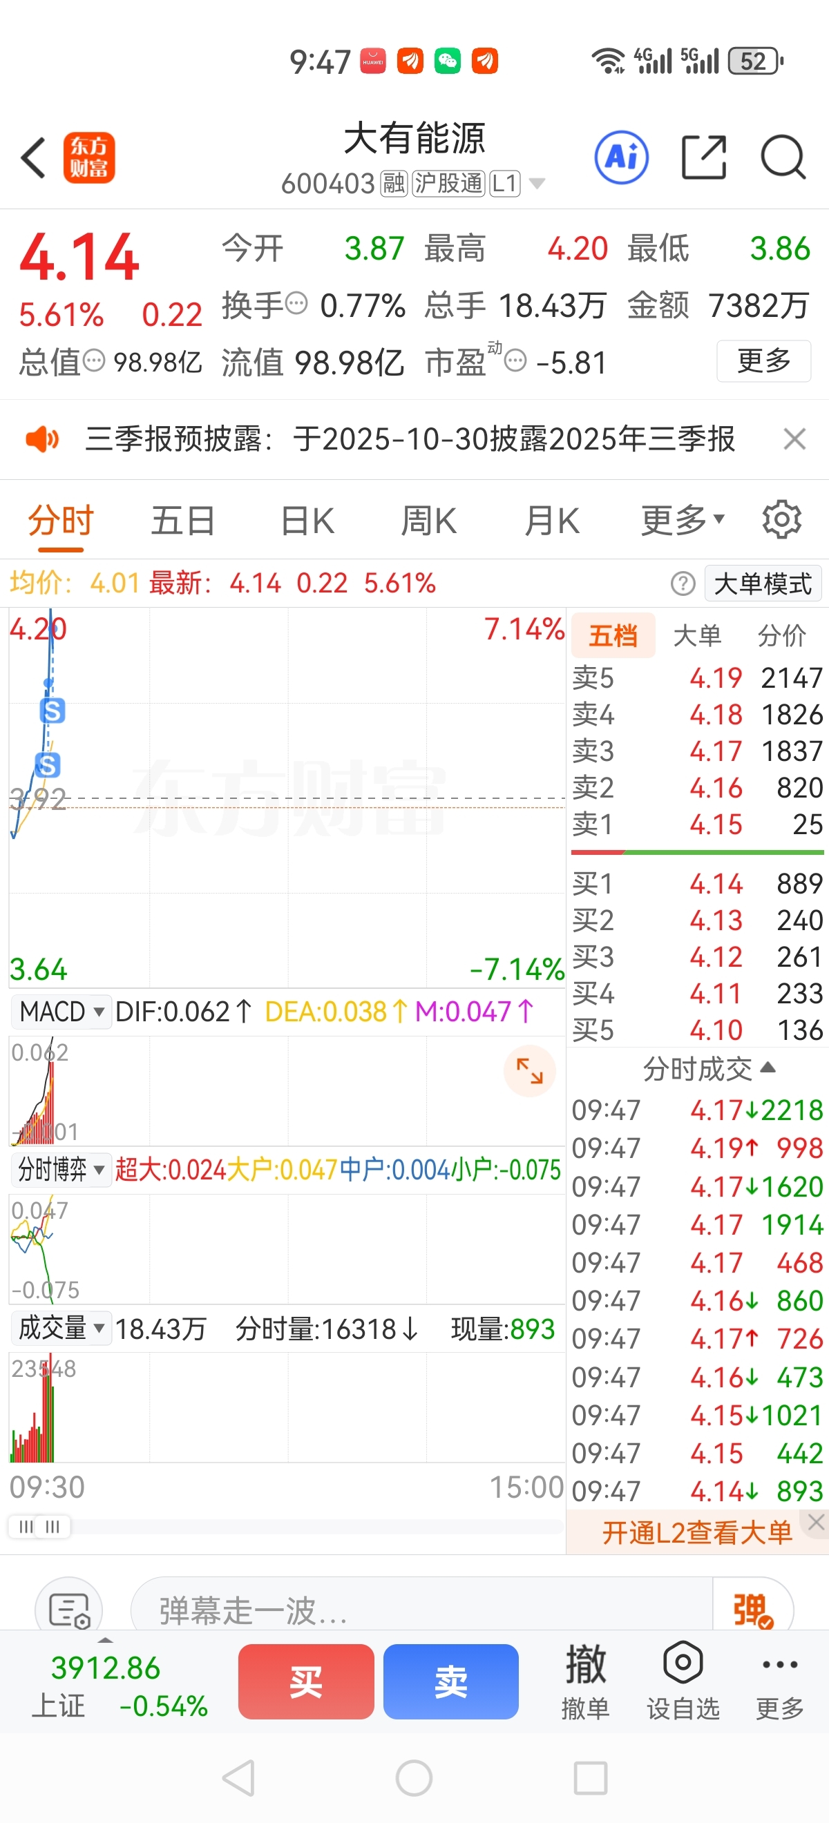Tap Android back navigation button
This screenshot has height=1823, width=829.
(x=239, y=1777)
